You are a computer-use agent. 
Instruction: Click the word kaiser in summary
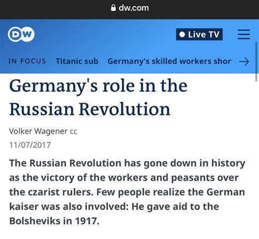pos(23,206)
